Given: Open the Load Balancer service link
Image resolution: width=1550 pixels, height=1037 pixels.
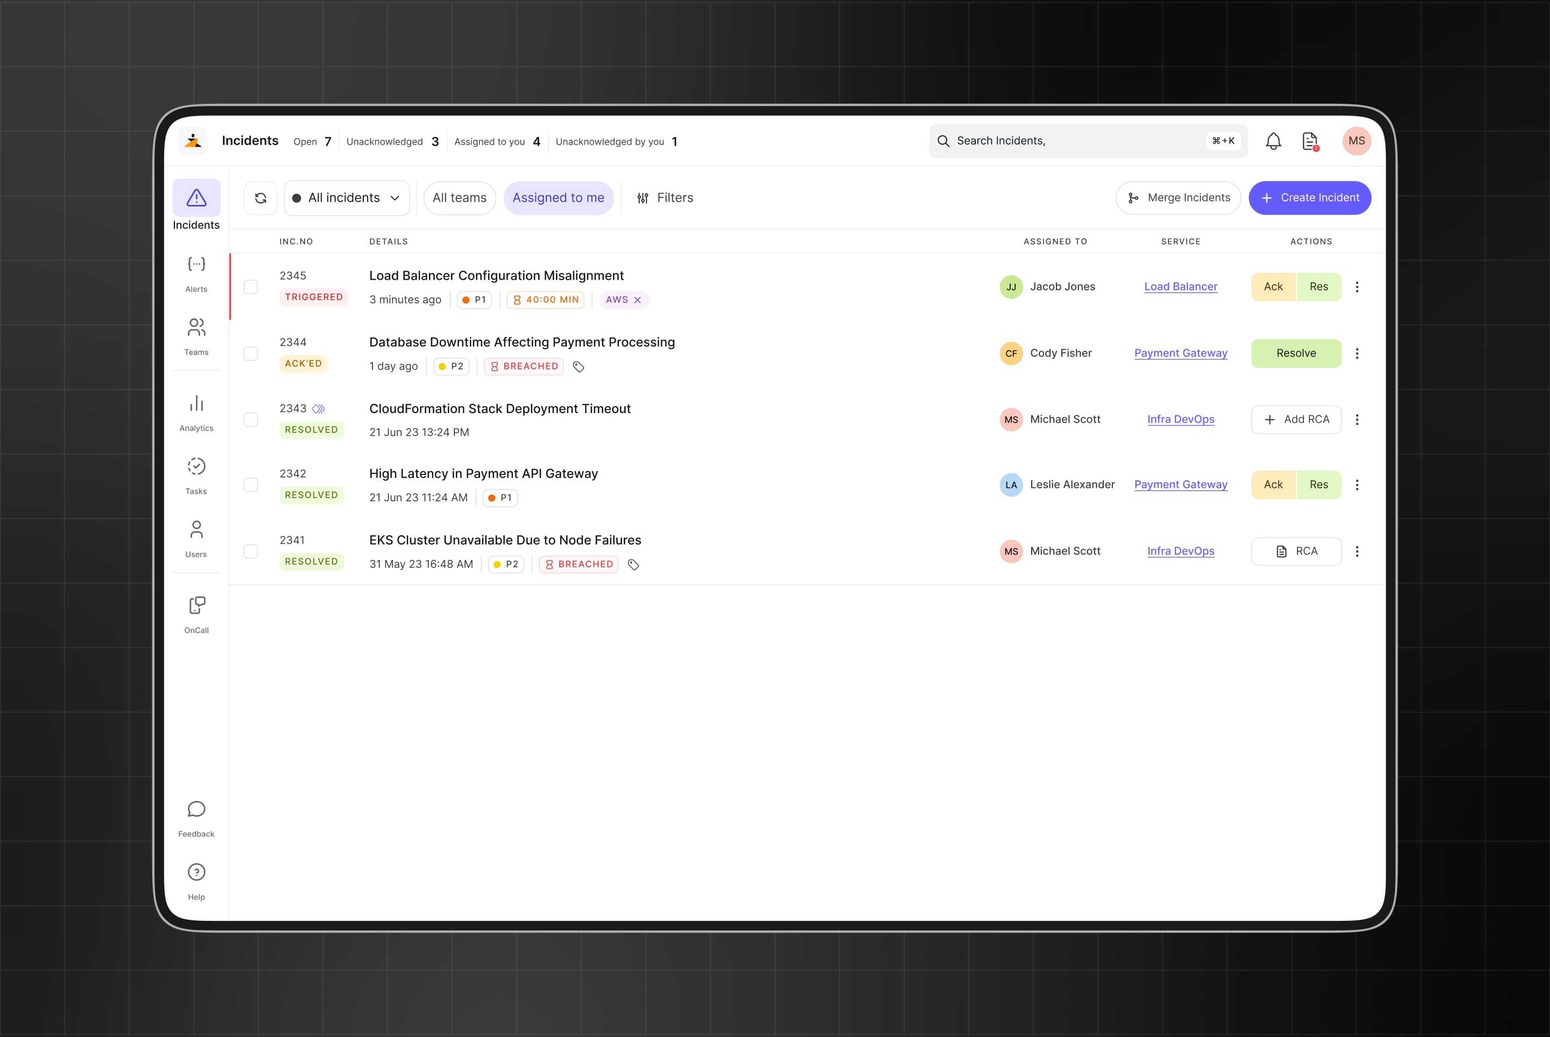Looking at the screenshot, I should pyautogui.click(x=1180, y=286).
